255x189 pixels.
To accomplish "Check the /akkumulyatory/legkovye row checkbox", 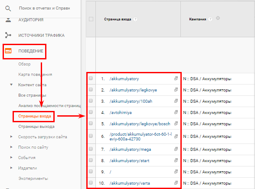I will tap(91, 90).
